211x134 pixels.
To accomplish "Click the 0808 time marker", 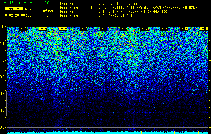I will click(164, 29).
